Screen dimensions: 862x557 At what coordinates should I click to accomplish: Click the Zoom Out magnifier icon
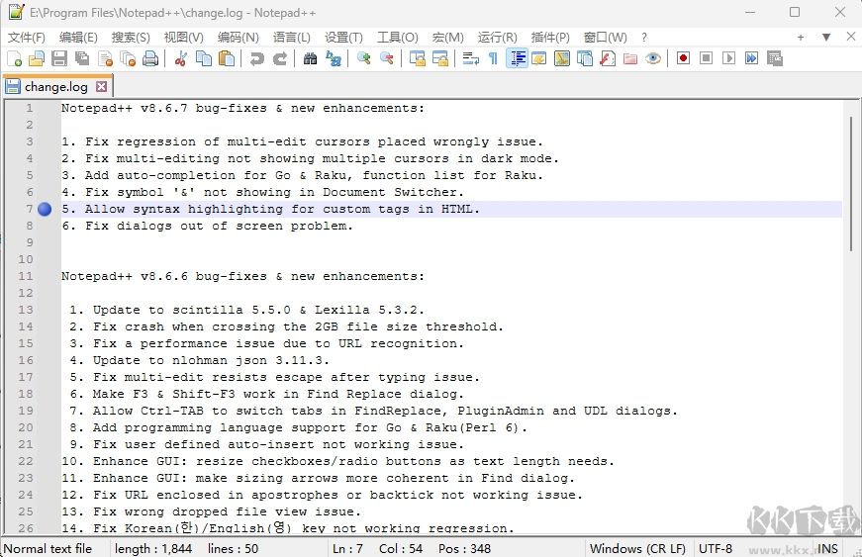pos(387,58)
